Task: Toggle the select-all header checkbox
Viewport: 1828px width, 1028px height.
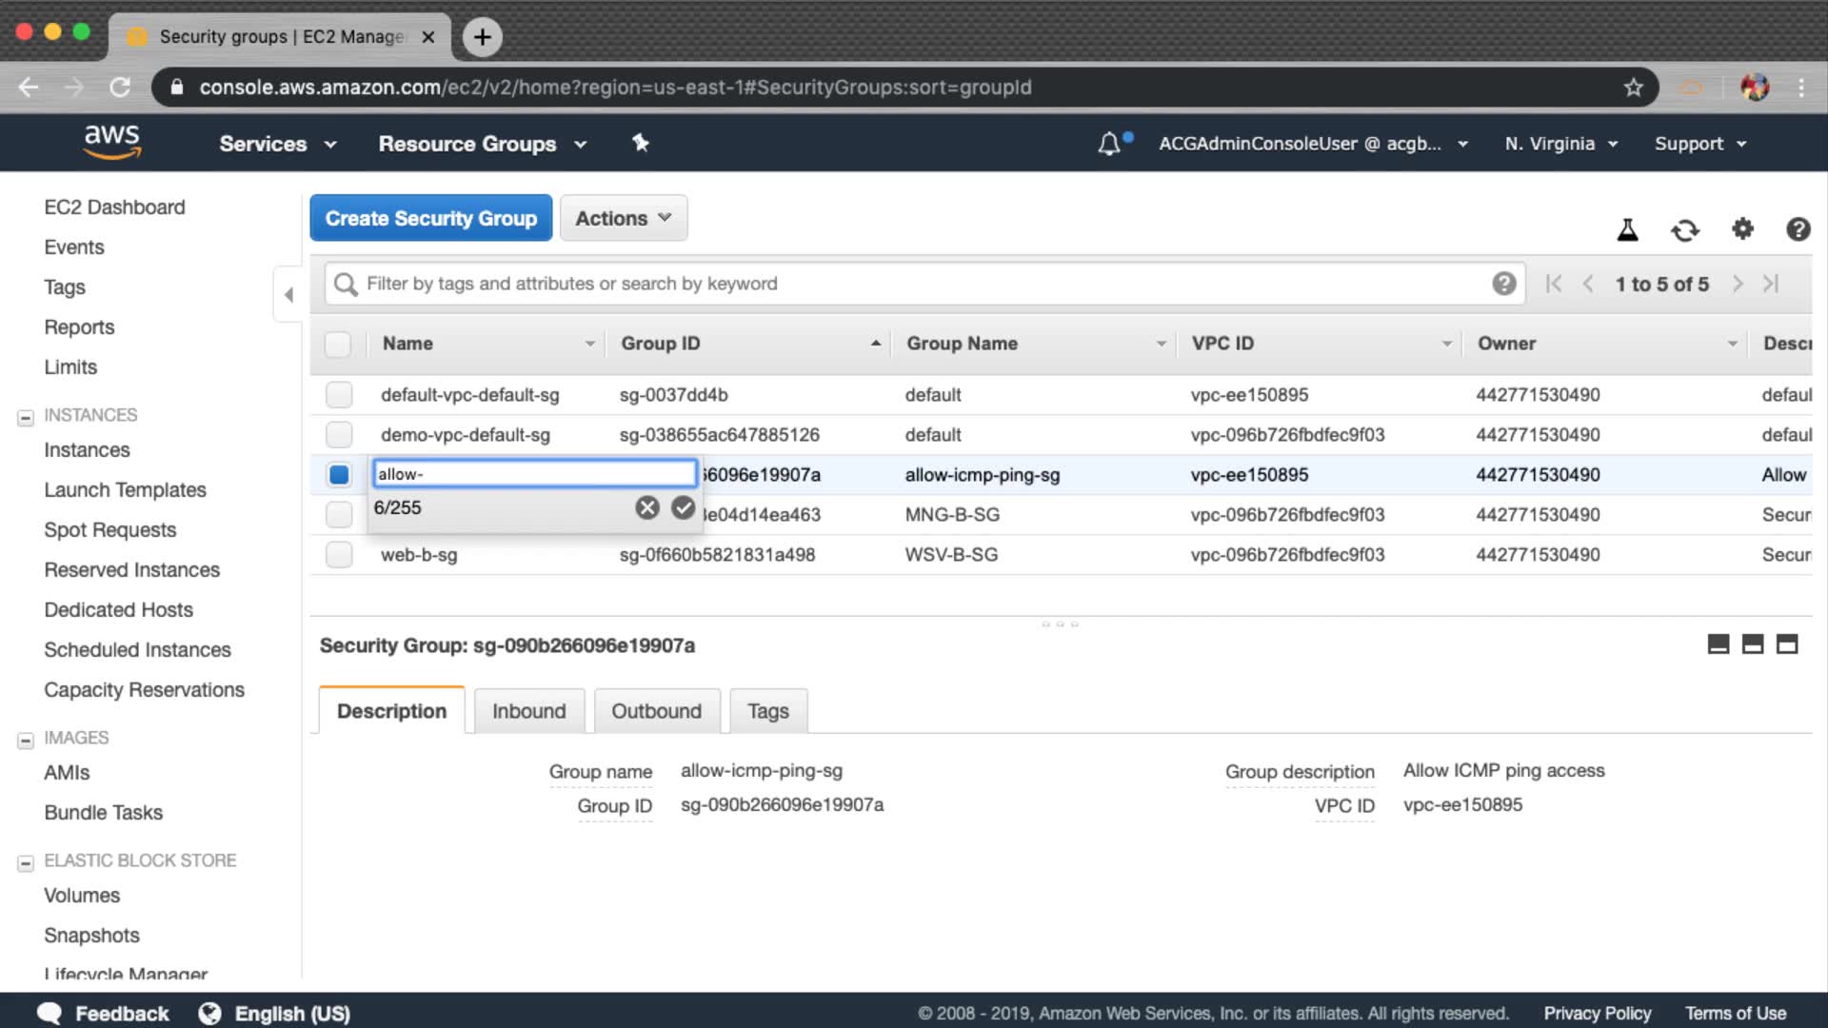Action: coord(338,344)
